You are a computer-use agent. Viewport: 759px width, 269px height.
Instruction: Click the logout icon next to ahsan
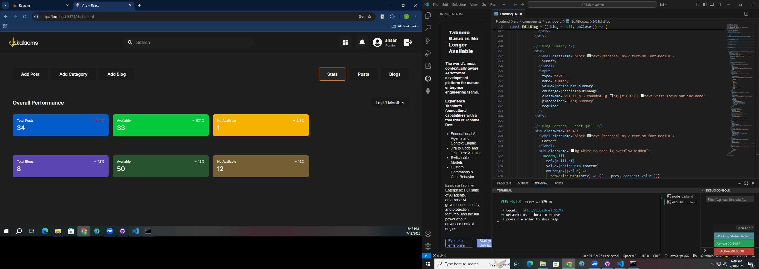(x=408, y=43)
